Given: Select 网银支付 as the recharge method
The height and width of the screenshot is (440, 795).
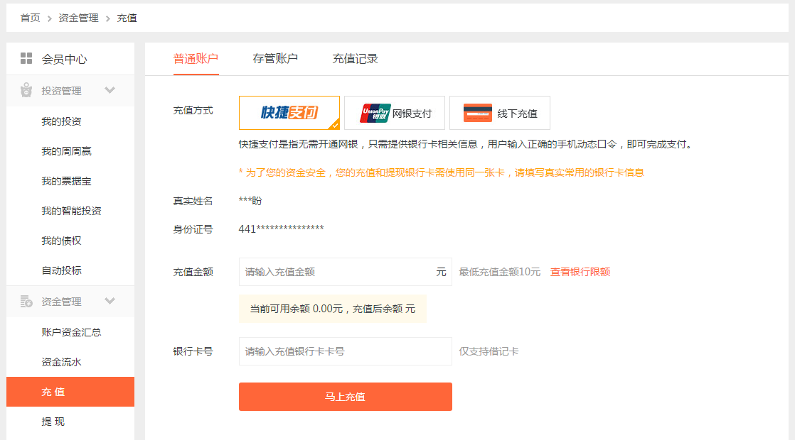Looking at the screenshot, I should [395, 112].
